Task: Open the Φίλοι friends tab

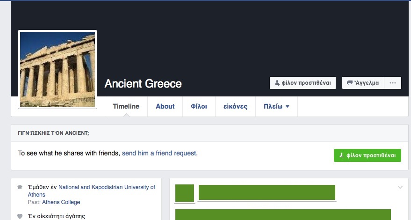Action: click(x=199, y=106)
